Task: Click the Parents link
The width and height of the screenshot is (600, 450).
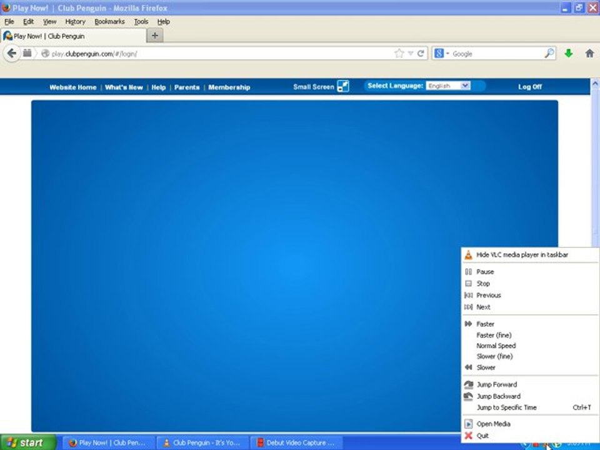Action: click(x=187, y=87)
